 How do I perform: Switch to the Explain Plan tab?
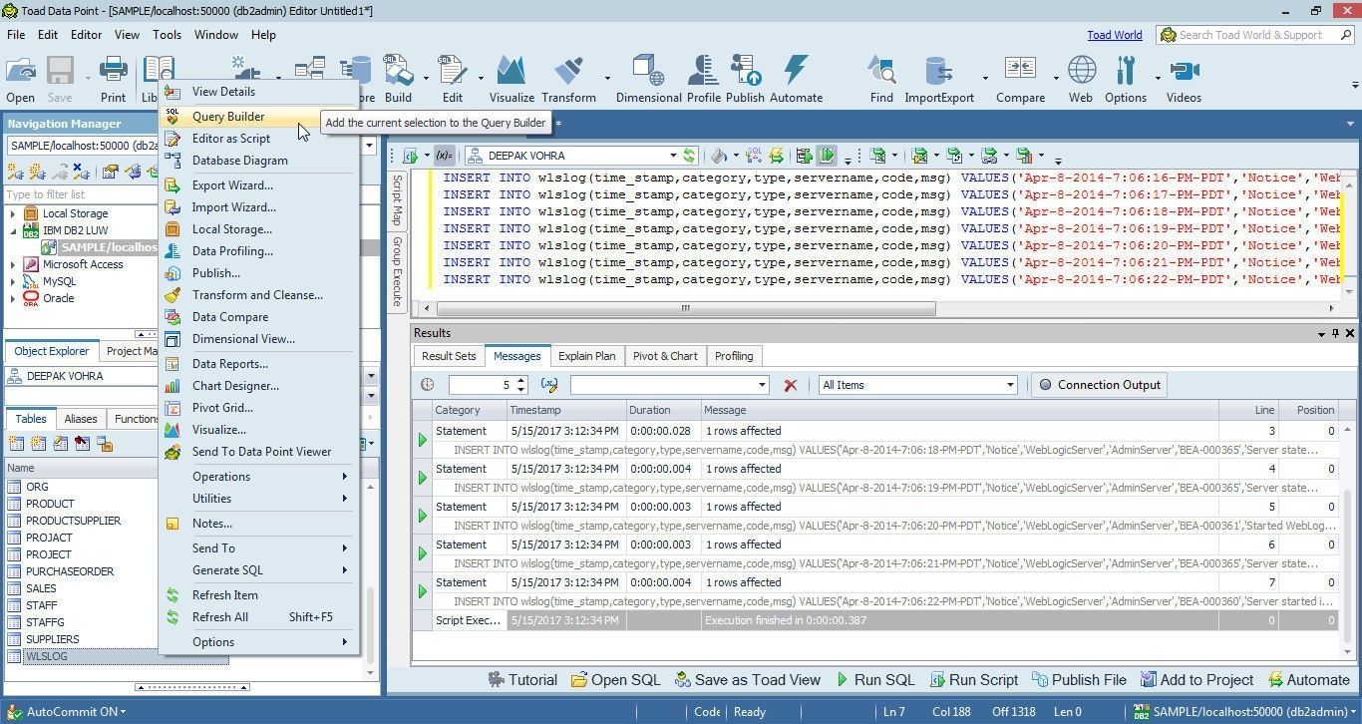(x=586, y=356)
